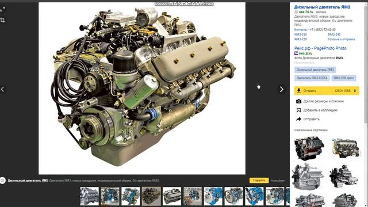368x207 pixels.
Task: Open fifth thumbnail in bottom strip
Action: [172, 196]
